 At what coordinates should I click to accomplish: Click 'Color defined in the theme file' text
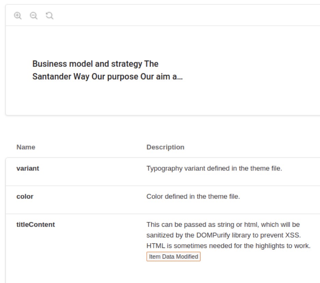pos(193,197)
